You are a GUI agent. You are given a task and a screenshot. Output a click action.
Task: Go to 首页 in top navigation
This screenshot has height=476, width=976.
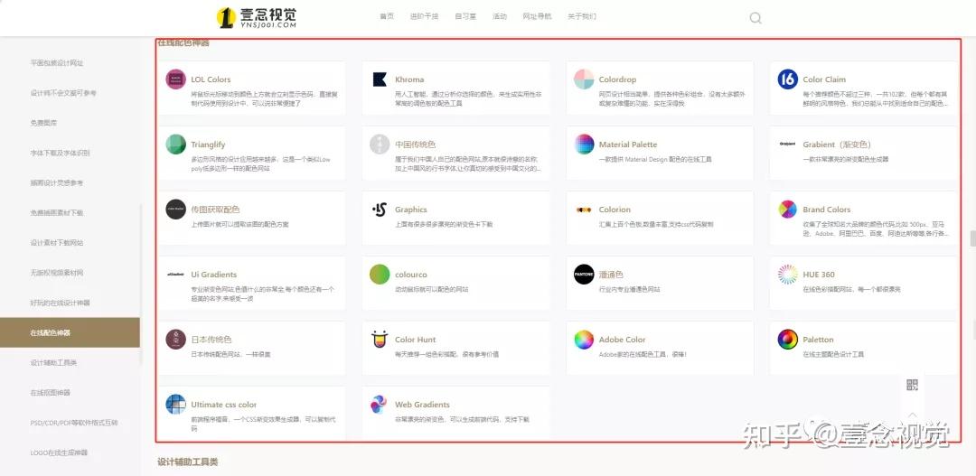pyautogui.click(x=387, y=17)
